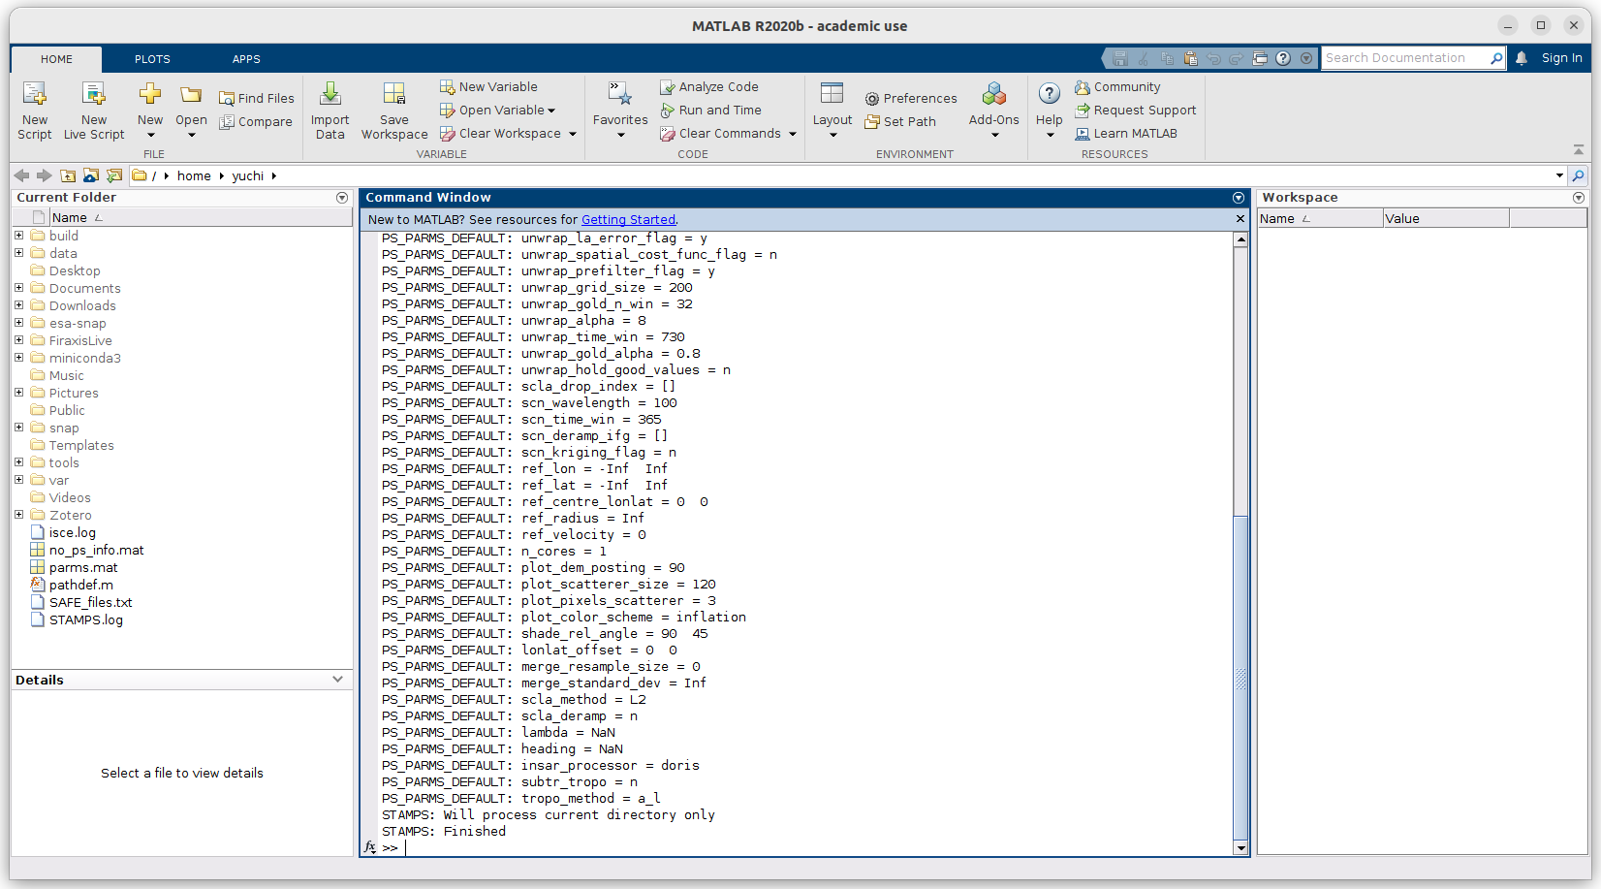Launch the Compare files tool
This screenshot has width=1601, height=889.
pyautogui.click(x=256, y=122)
